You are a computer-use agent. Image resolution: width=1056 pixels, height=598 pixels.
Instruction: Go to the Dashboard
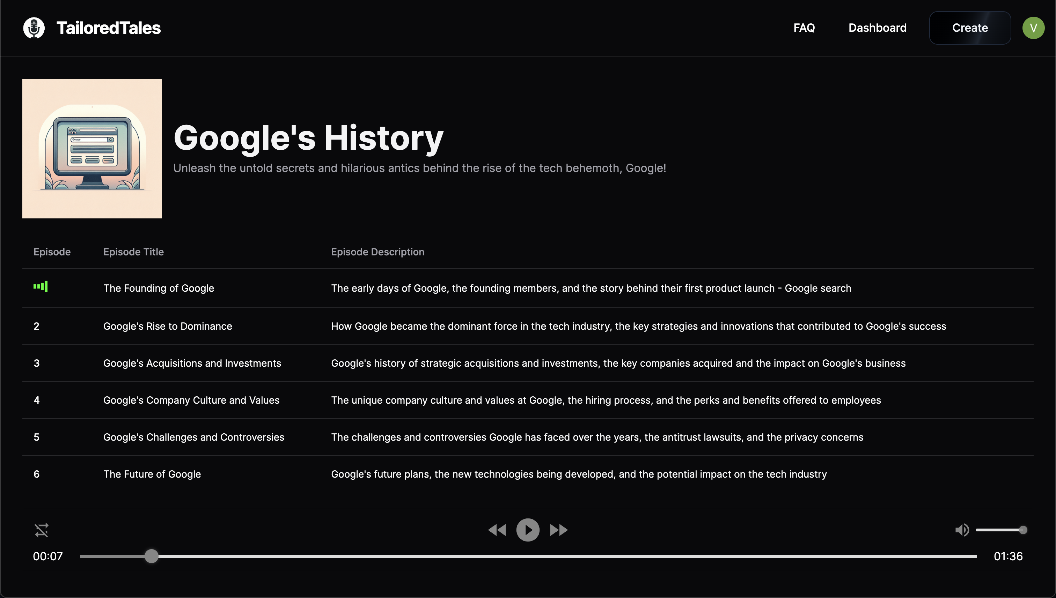(x=877, y=28)
